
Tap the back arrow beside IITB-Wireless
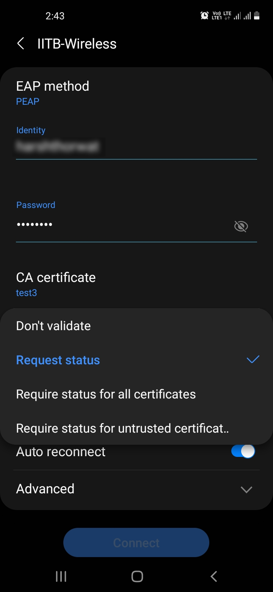coord(21,44)
